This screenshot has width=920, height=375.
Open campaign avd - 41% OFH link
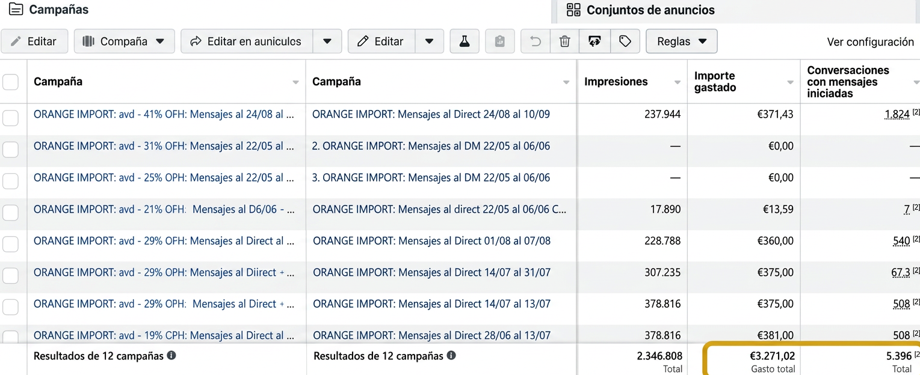point(164,114)
